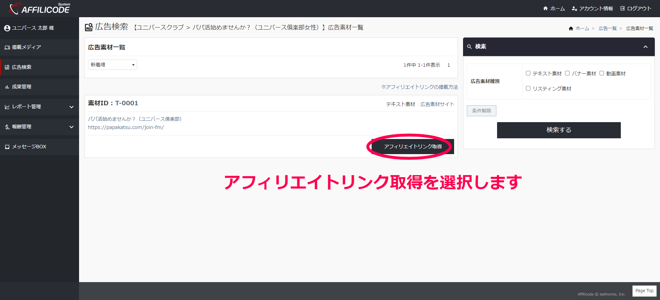
Task: Check the バナー素材 checkbox
Action: tap(567, 73)
